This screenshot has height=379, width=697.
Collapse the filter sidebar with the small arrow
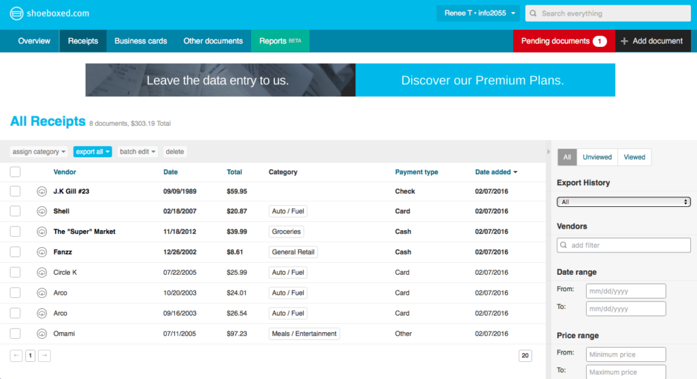pyautogui.click(x=549, y=151)
